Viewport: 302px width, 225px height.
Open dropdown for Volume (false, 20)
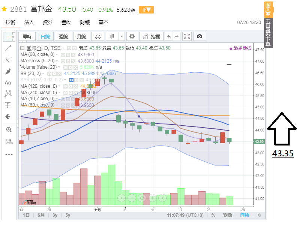59,67
